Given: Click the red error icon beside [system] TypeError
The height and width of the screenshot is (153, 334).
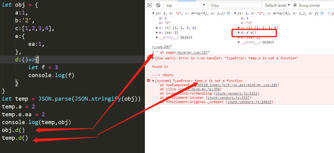Looking at the screenshot, I should pyautogui.click(x=148, y=80).
